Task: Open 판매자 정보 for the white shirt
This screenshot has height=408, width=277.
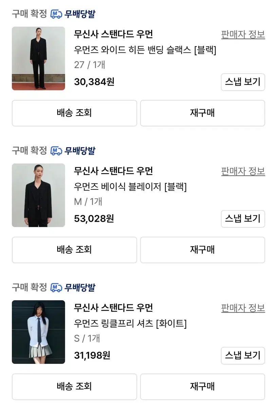Action: (x=243, y=308)
